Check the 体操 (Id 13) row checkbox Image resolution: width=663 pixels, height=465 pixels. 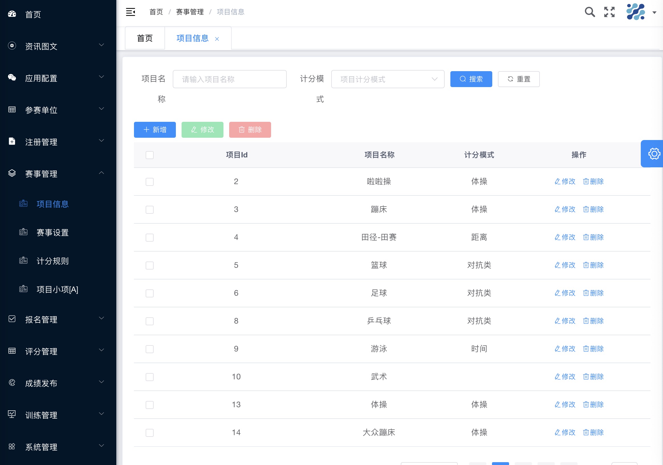(x=150, y=405)
